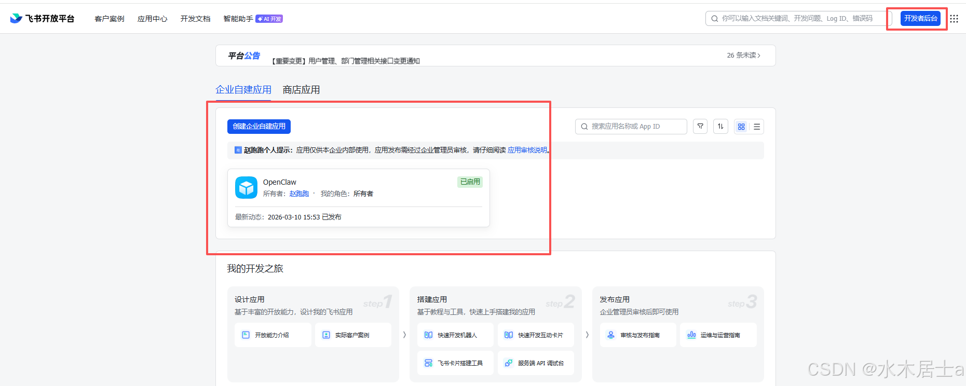The width and height of the screenshot is (966, 386).
Task: Click the 审核与发布指南 card
Action: [x=638, y=335]
